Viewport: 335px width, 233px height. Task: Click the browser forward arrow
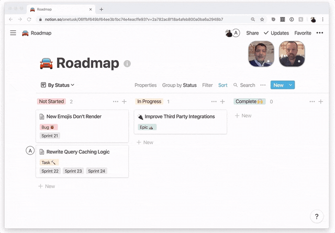click(20, 19)
